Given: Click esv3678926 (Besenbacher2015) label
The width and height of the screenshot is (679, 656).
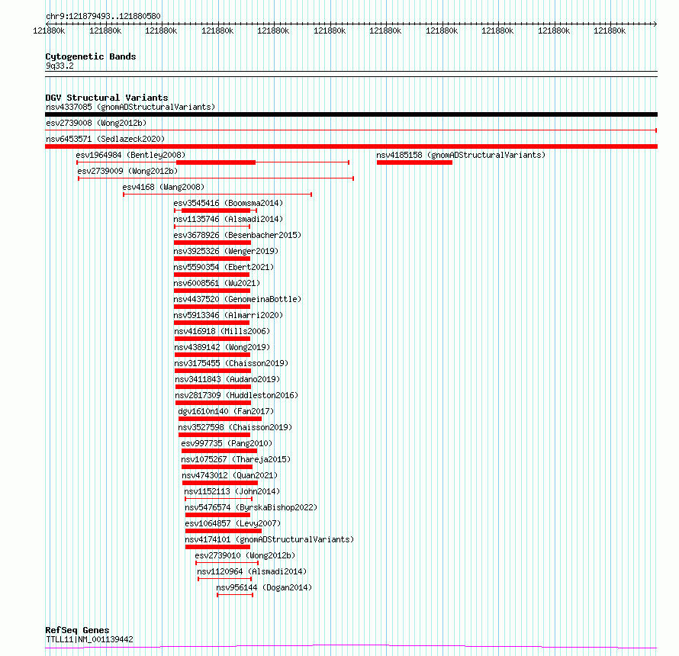Looking at the screenshot, I should coord(237,235).
